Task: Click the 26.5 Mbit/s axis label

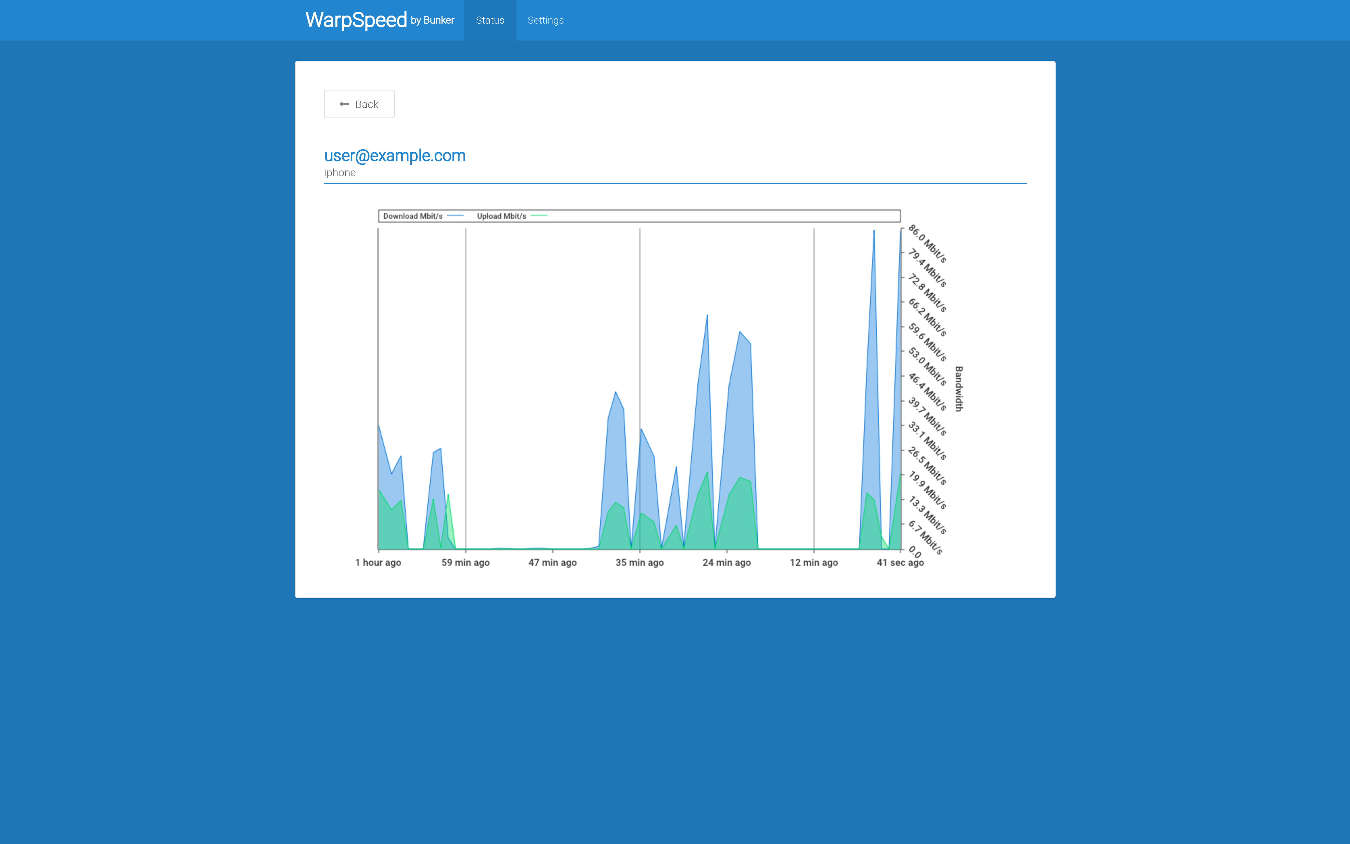Action: pyautogui.click(x=927, y=466)
